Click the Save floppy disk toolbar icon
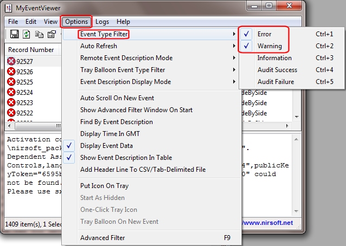The width and height of the screenshot is (346, 246). pos(14,34)
